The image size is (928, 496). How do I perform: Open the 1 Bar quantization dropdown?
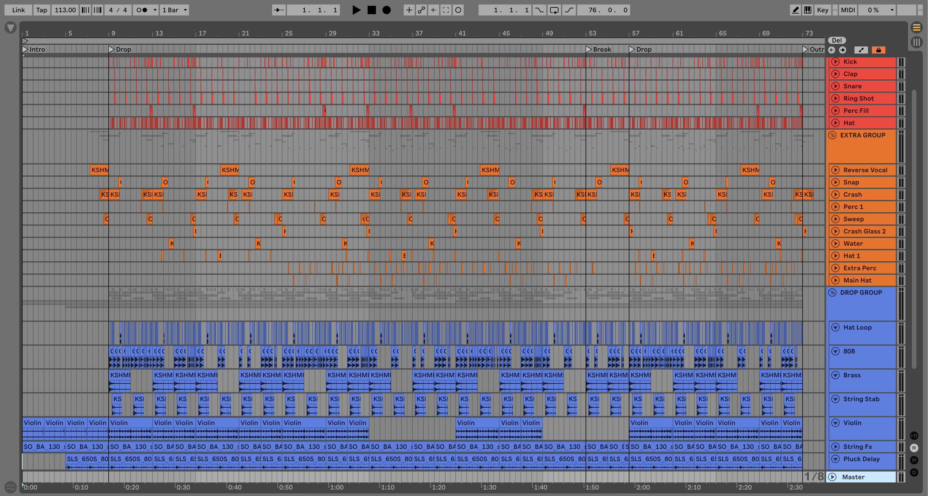coord(175,10)
